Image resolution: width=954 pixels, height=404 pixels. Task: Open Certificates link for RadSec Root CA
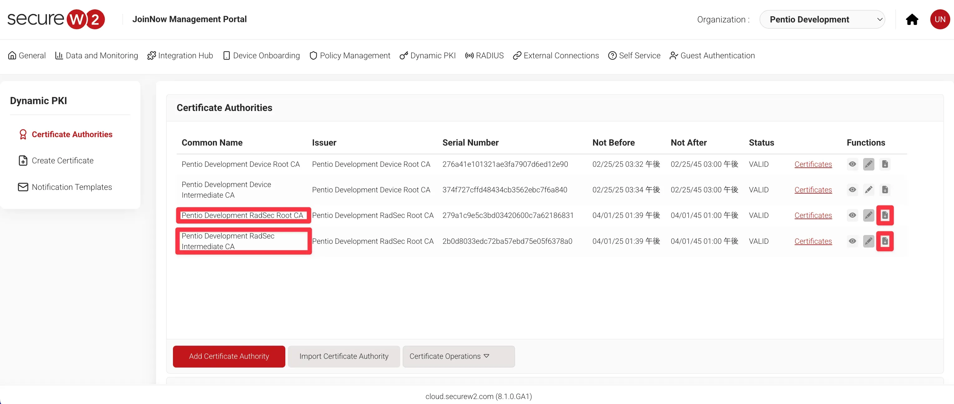point(813,215)
